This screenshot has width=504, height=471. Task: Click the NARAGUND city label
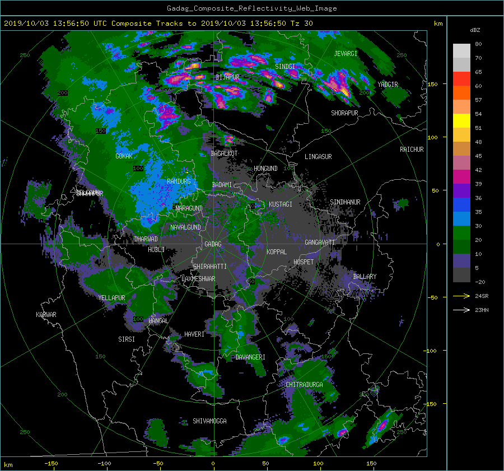point(189,208)
